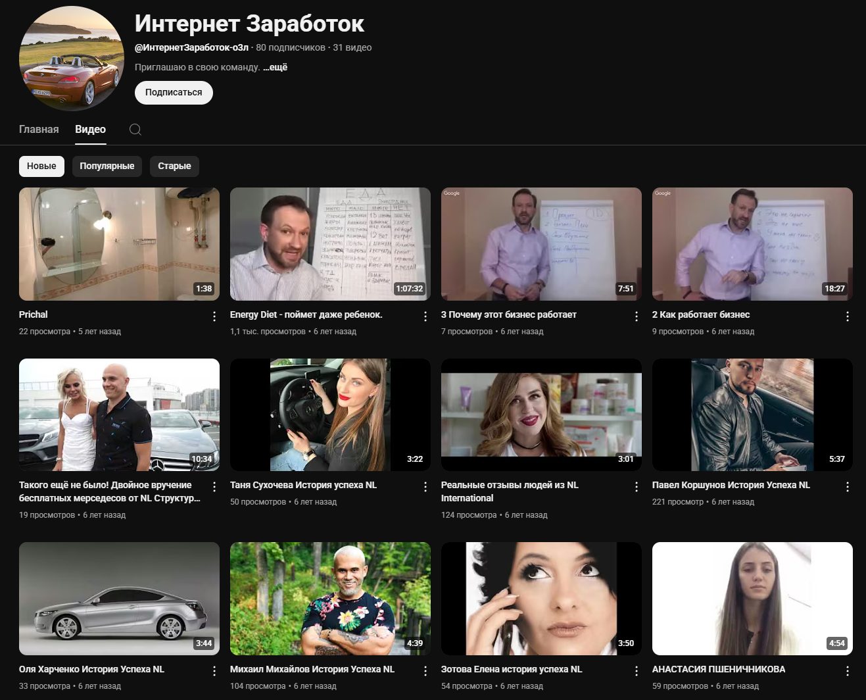866x700 pixels.
Task: Sort videos by Старые
Action: [174, 166]
